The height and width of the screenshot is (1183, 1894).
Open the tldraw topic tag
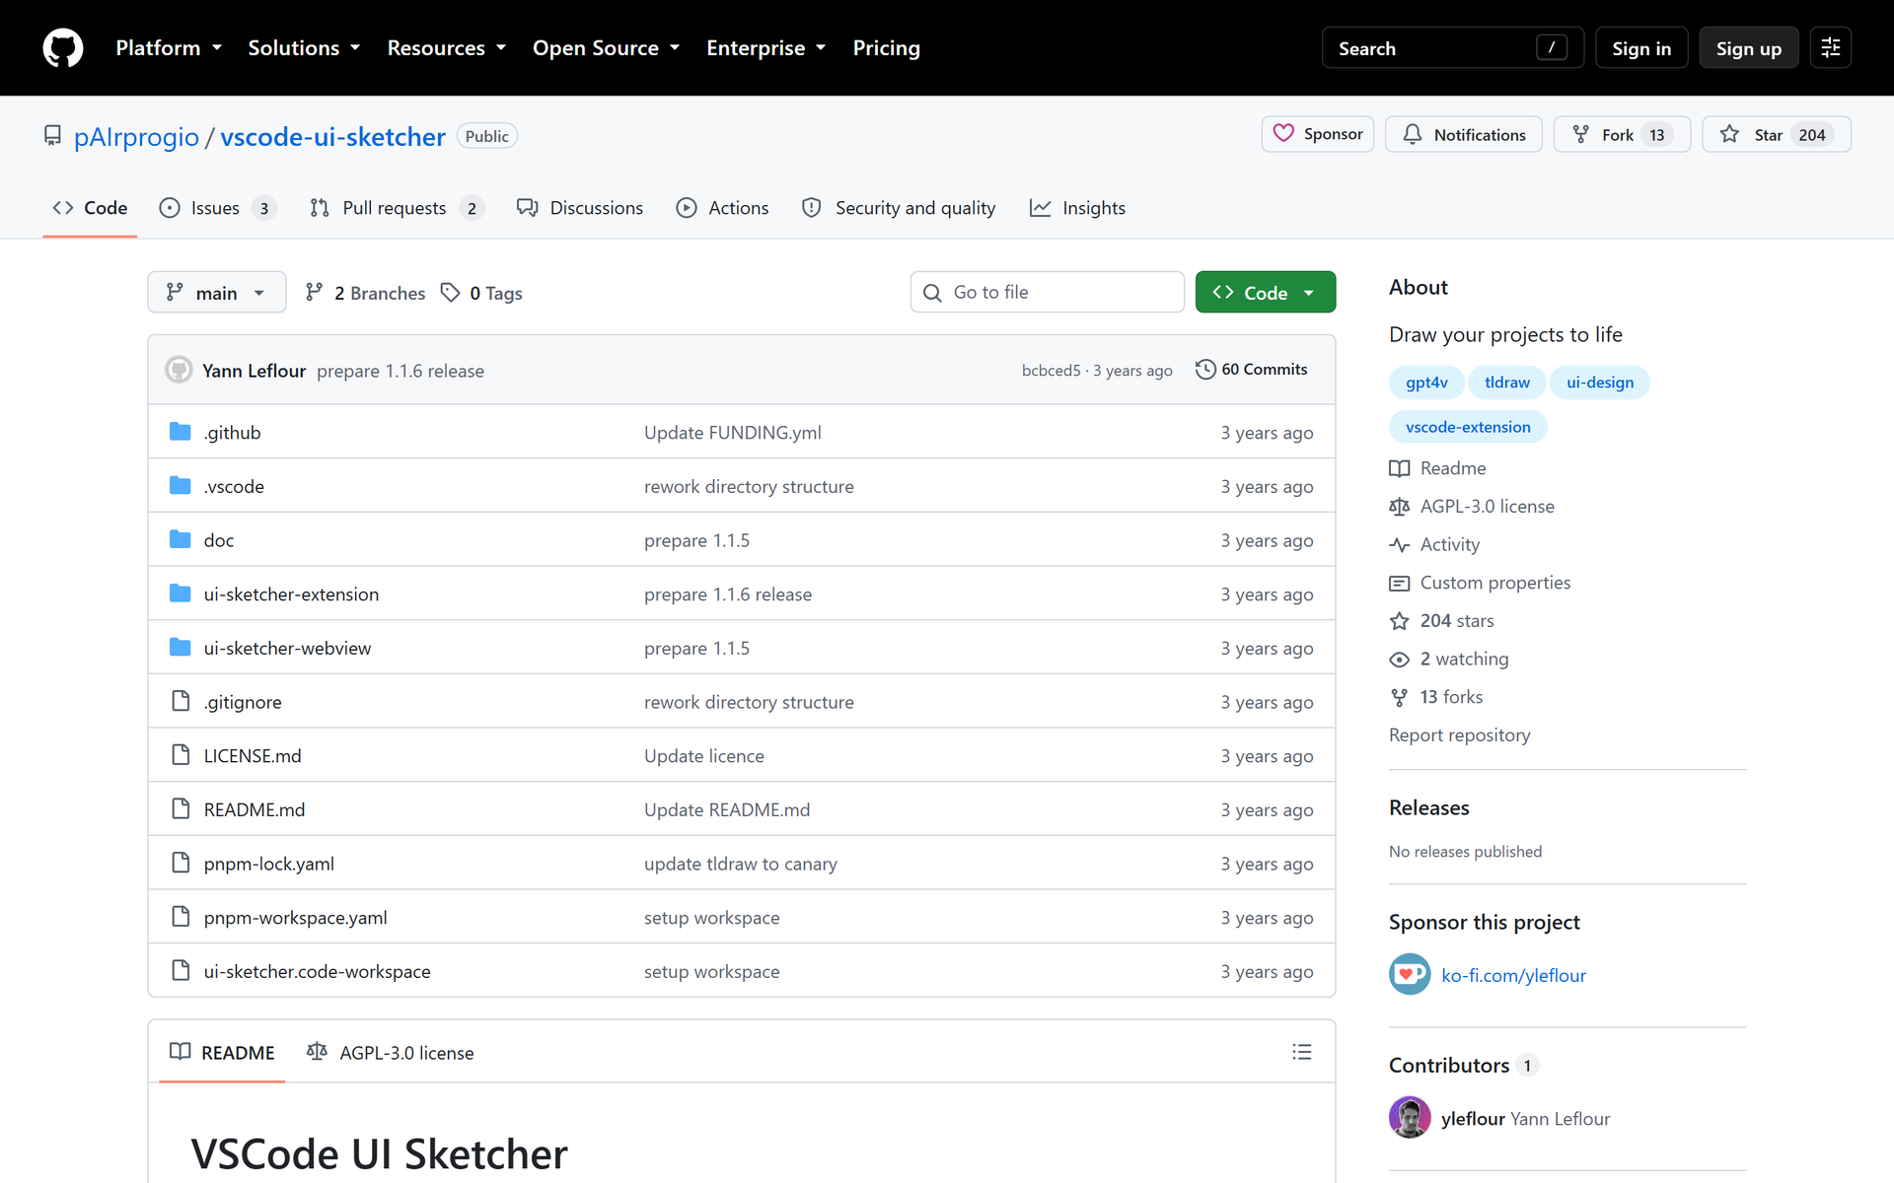pos(1506,383)
